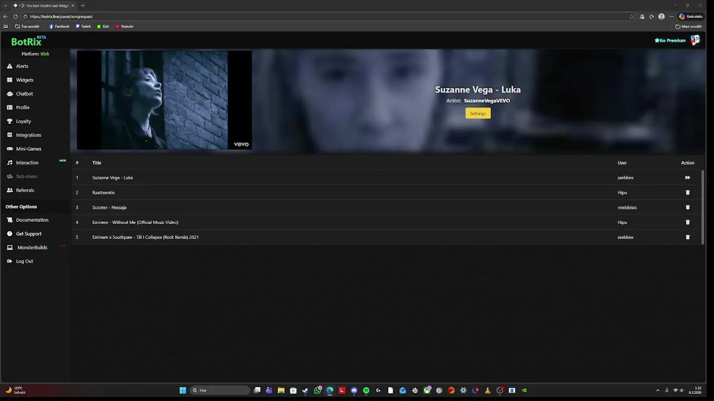714x401 pixels.
Task: Open Steam from the taskbar
Action: pyautogui.click(x=305, y=390)
